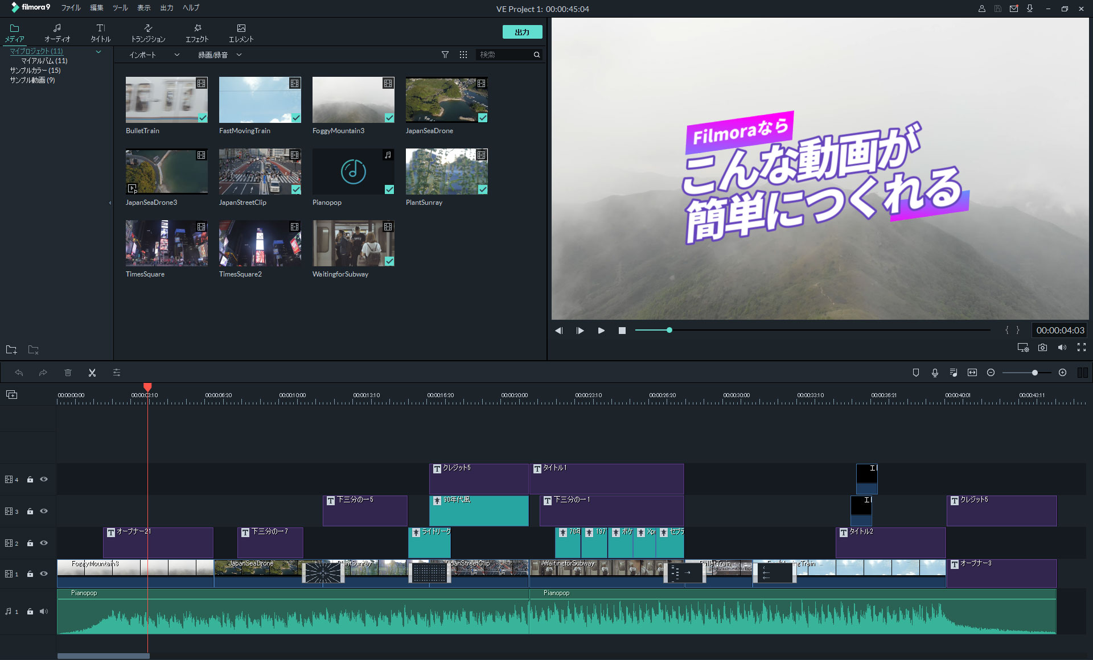Select サンプルカラー (15) folder

point(35,71)
